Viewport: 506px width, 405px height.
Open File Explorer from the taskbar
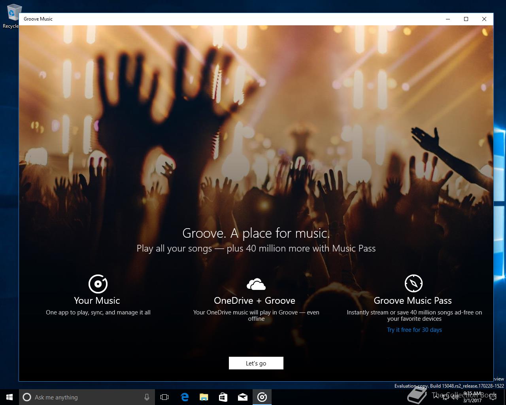click(x=204, y=397)
